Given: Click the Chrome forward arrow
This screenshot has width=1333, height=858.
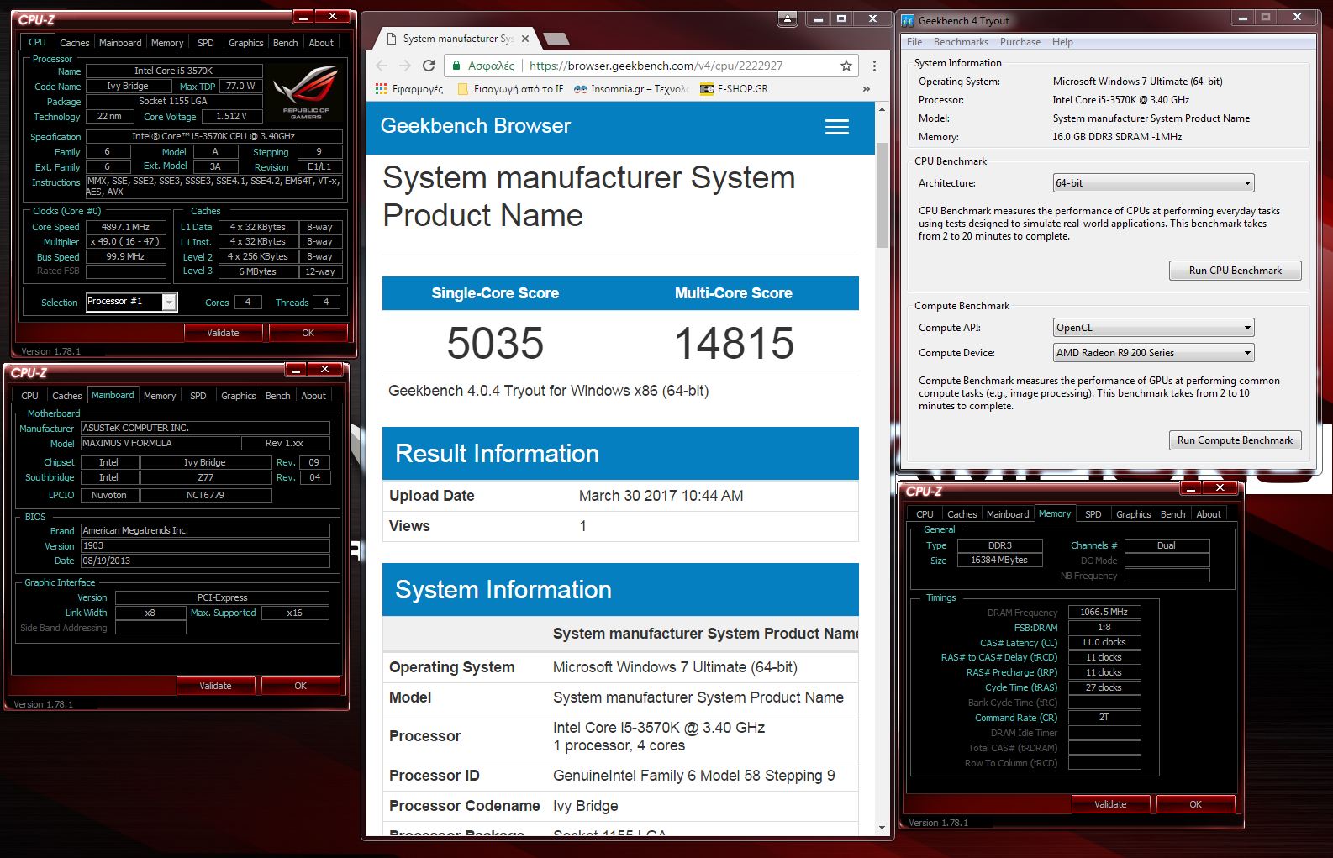Looking at the screenshot, I should [x=405, y=66].
